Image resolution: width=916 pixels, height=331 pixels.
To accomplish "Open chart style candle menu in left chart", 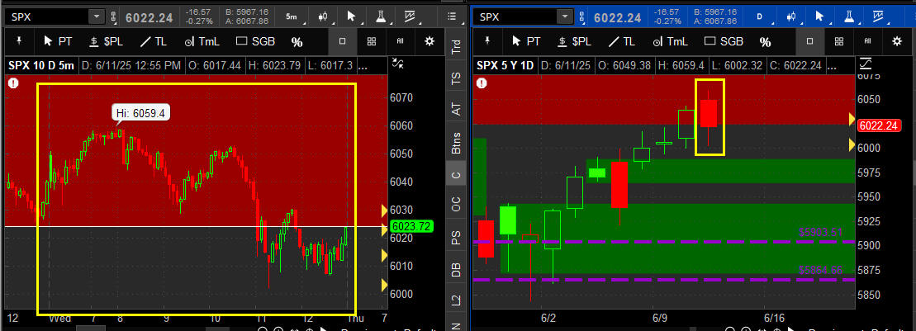I will pos(322,17).
